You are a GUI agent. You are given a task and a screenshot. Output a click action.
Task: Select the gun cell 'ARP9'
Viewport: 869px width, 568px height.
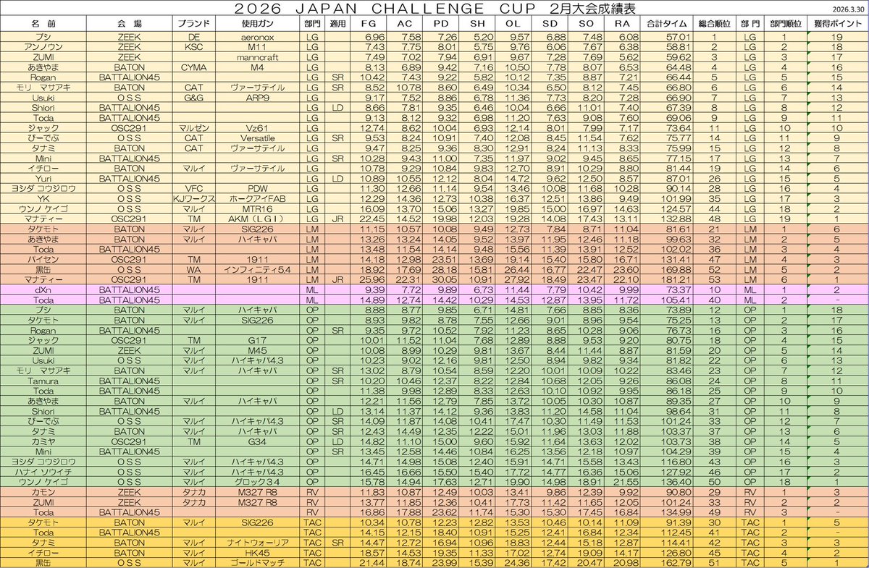tap(259, 96)
